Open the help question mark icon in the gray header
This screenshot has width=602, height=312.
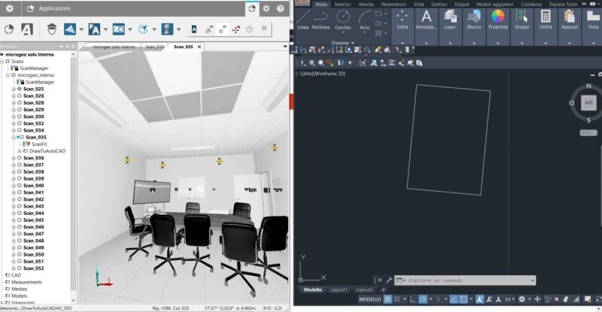(280, 8)
